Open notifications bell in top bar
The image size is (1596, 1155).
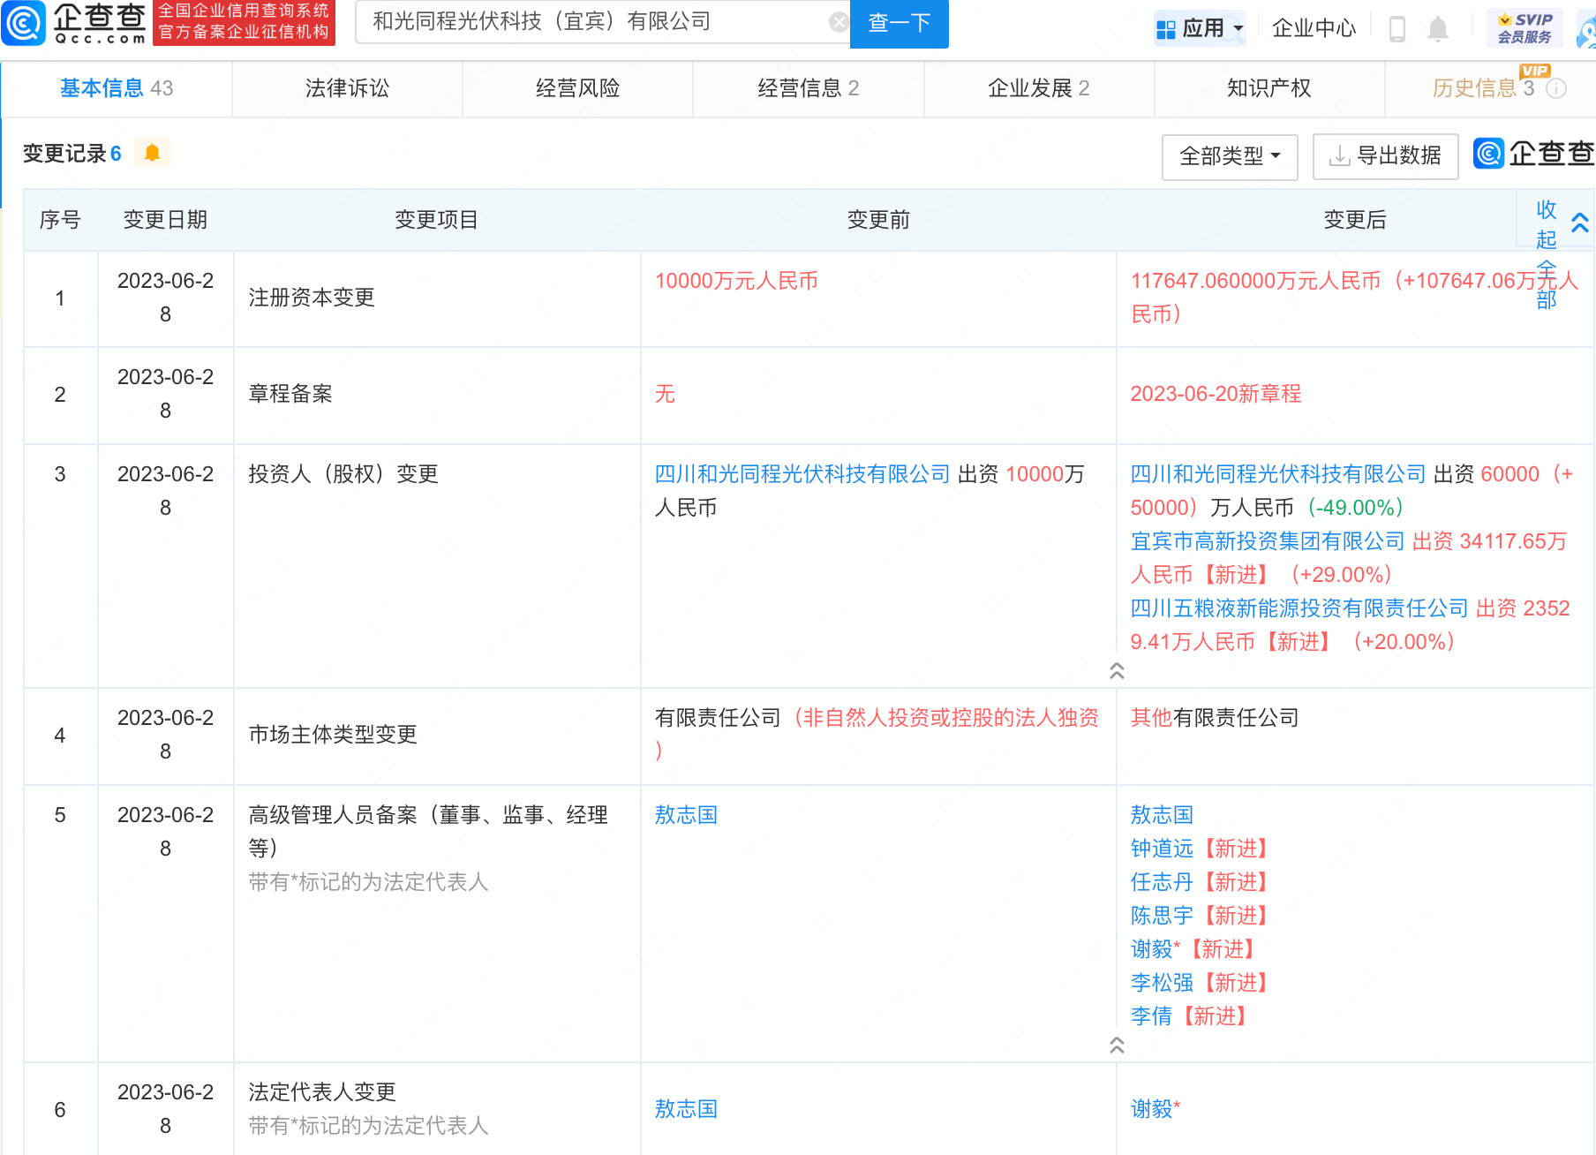click(x=1438, y=28)
